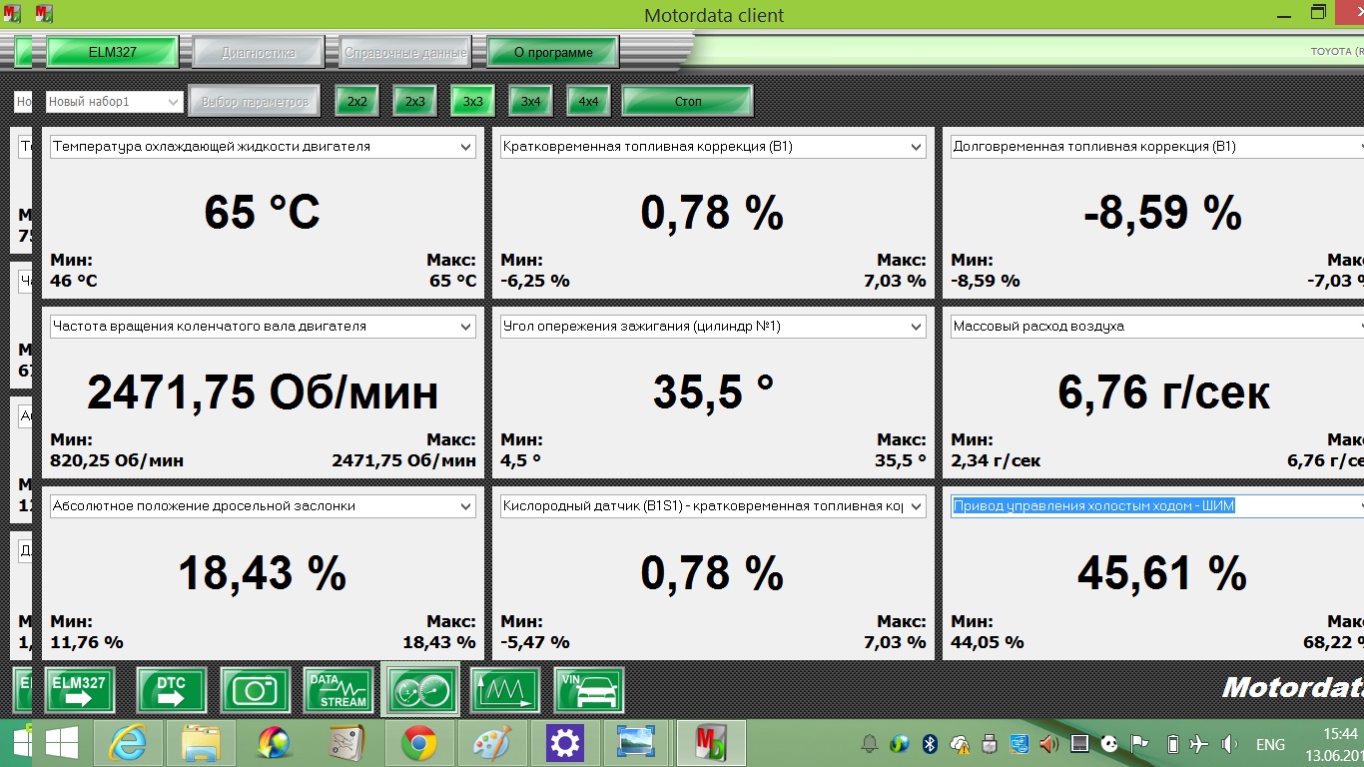Open Paint from the taskbar
1364x767 pixels.
[491, 744]
